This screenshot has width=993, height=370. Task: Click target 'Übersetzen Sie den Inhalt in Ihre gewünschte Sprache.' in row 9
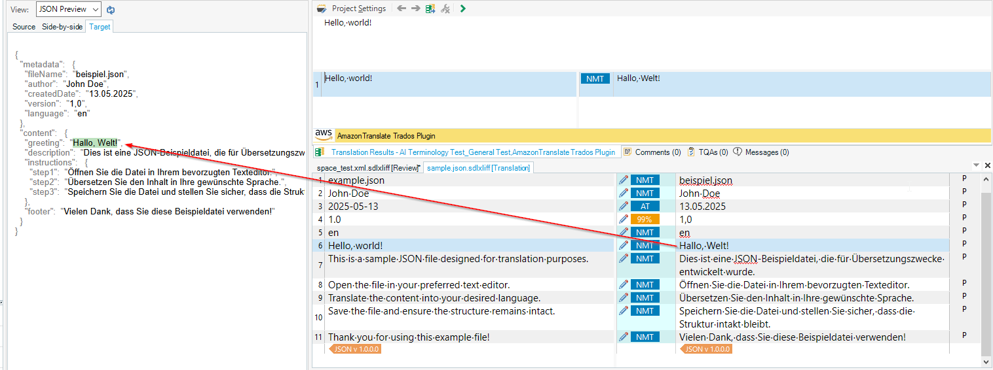pos(796,297)
